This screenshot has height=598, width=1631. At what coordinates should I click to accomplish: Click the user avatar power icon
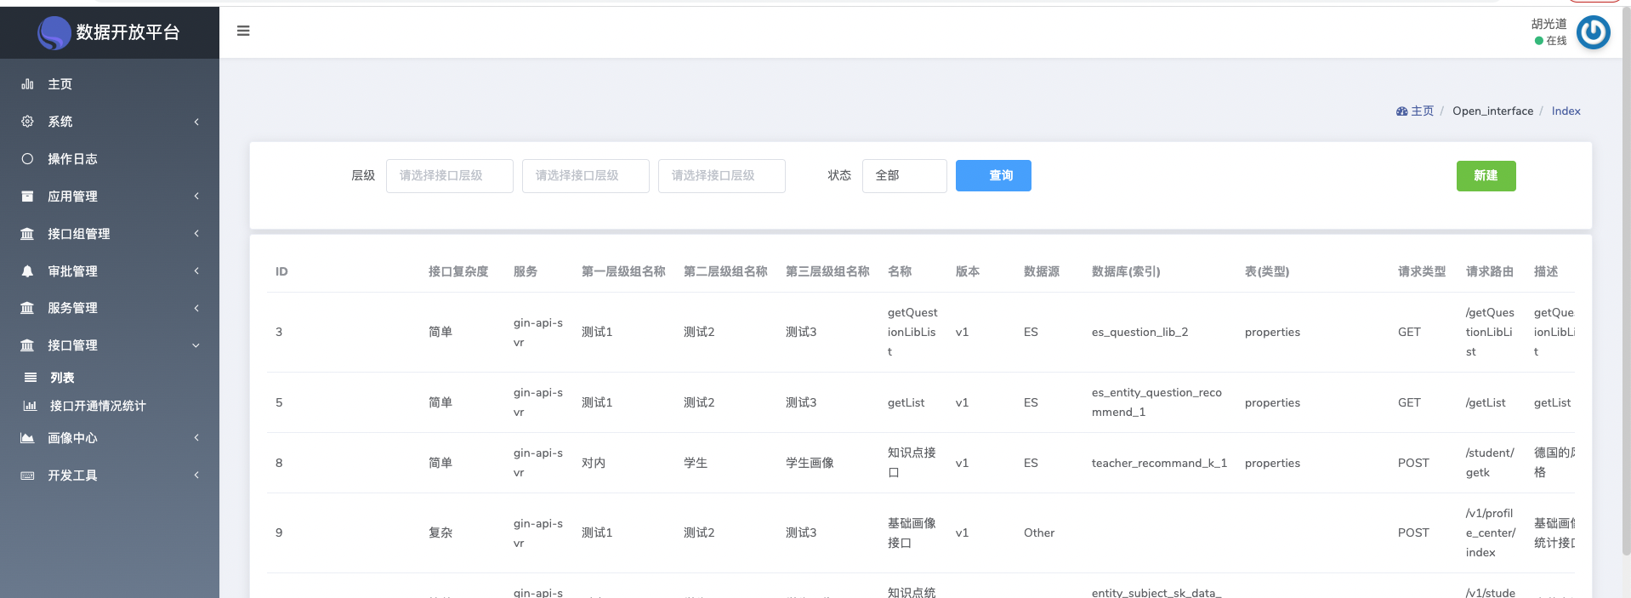click(x=1593, y=32)
